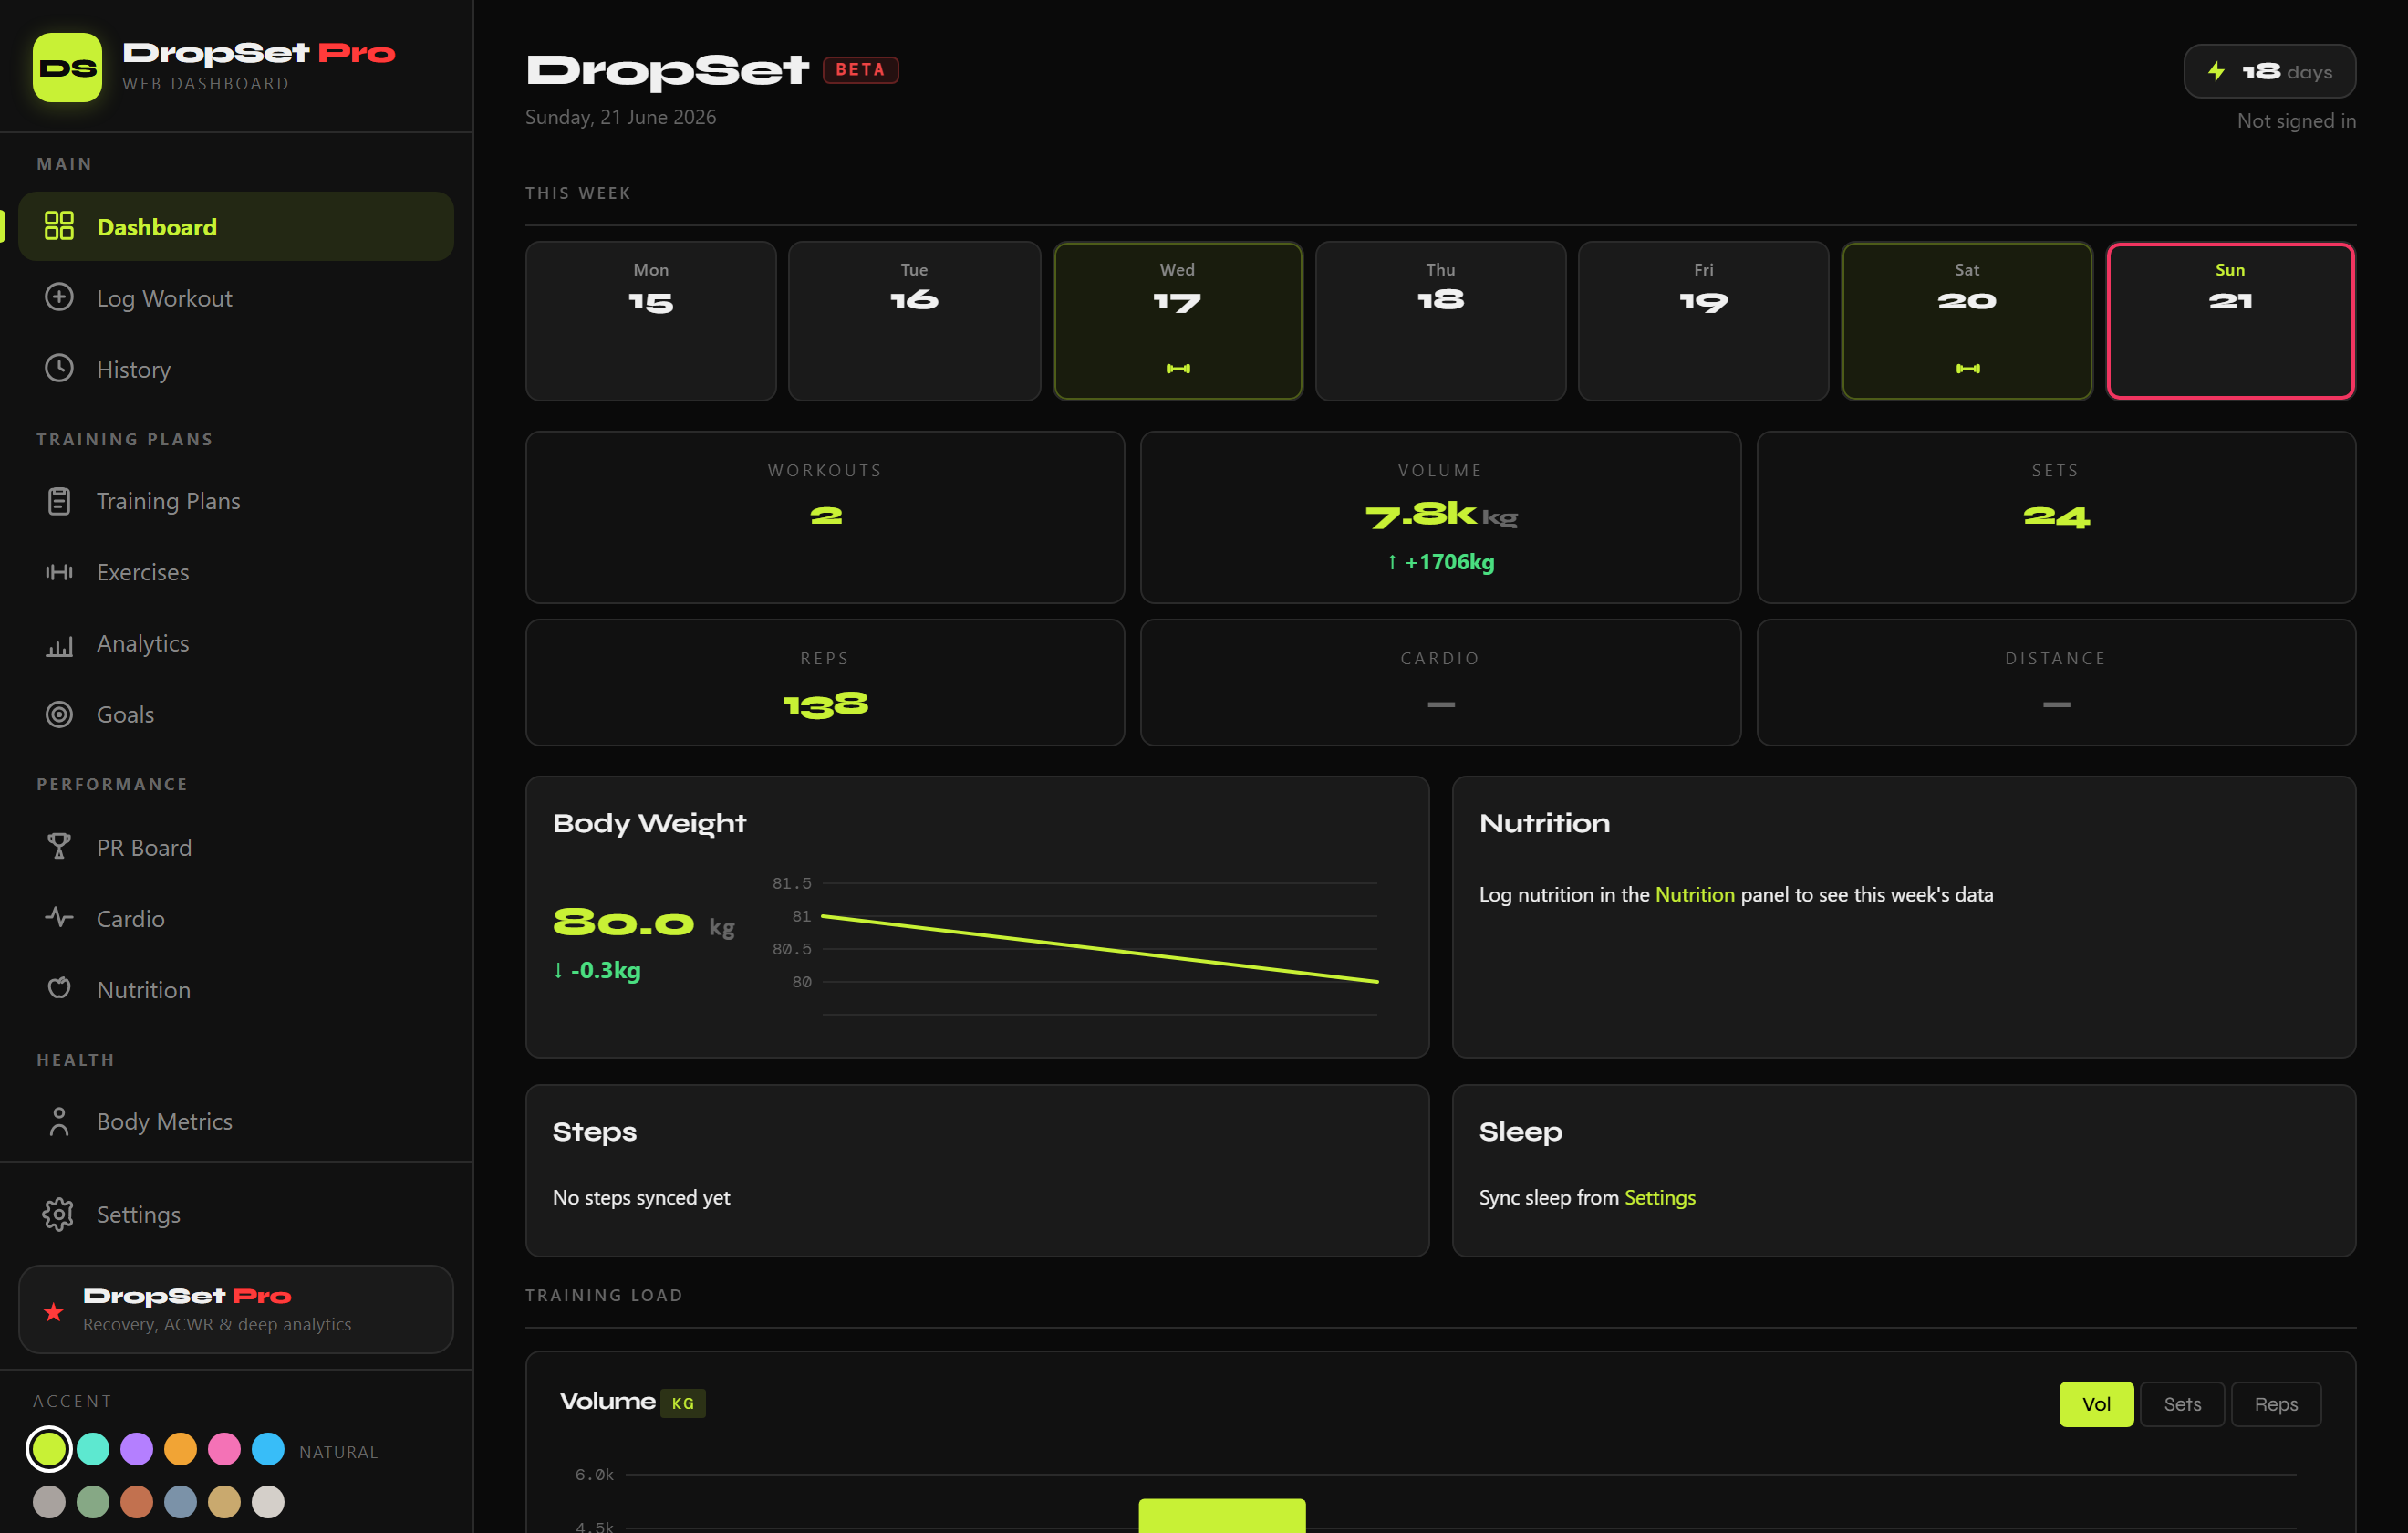The image size is (2408, 1533).
Task: Click the streak lightning bolt icon
Action: click(x=2217, y=71)
